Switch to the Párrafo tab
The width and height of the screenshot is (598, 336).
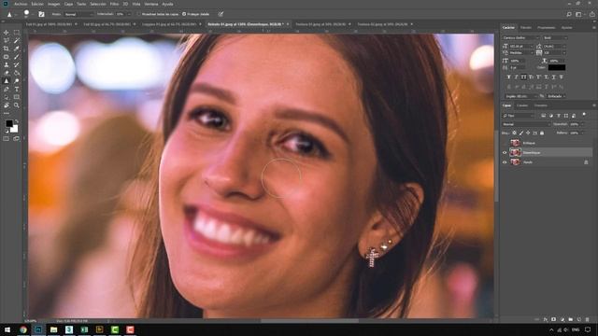coord(525,28)
